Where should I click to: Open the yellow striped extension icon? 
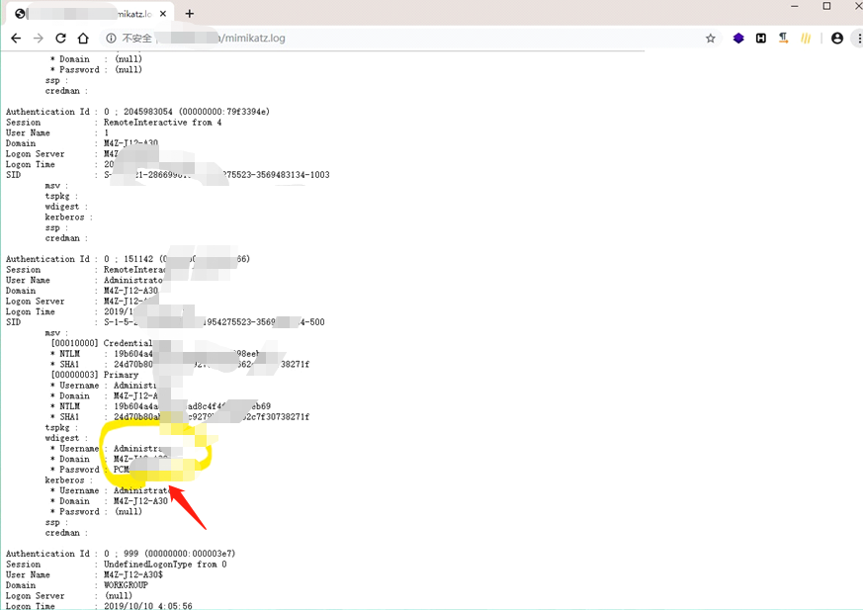[806, 38]
